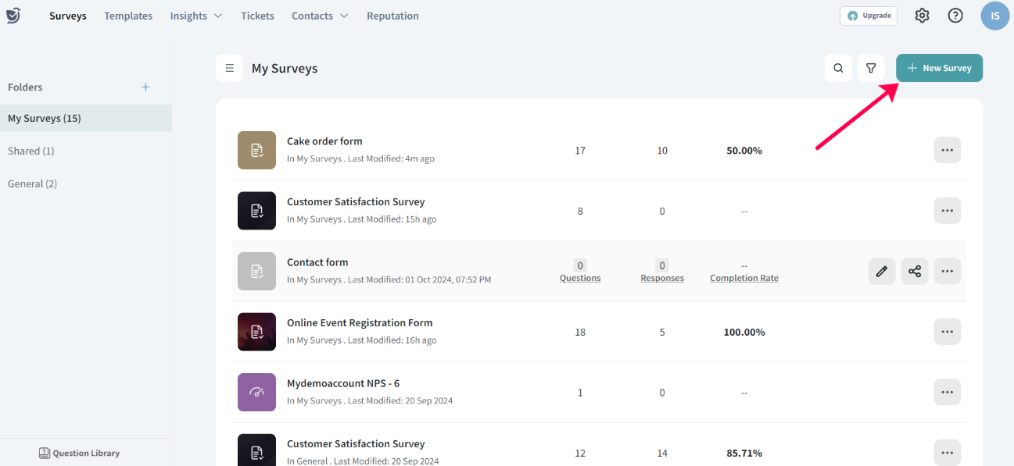Open the settings gear icon
This screenshot has height=466, width=1014.
(x=923, y=16)
